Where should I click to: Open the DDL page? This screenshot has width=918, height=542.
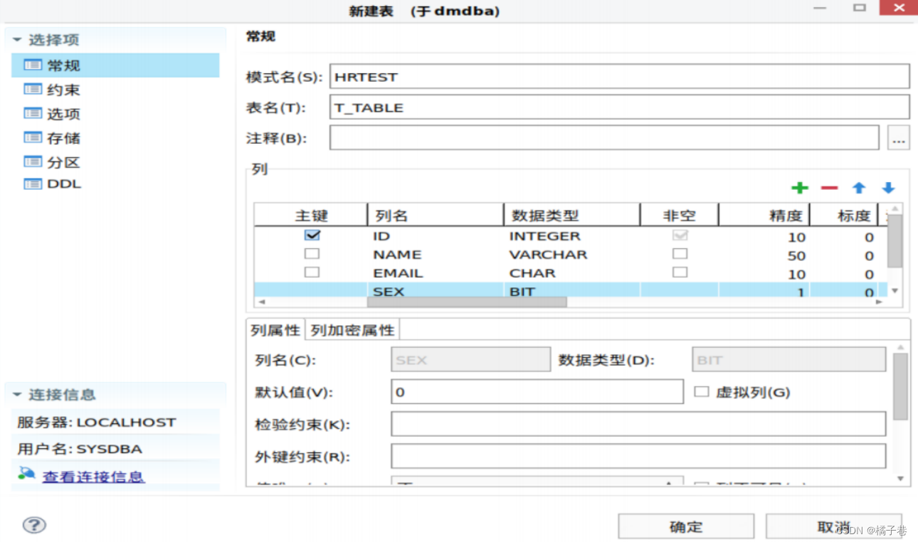[64, 184]
